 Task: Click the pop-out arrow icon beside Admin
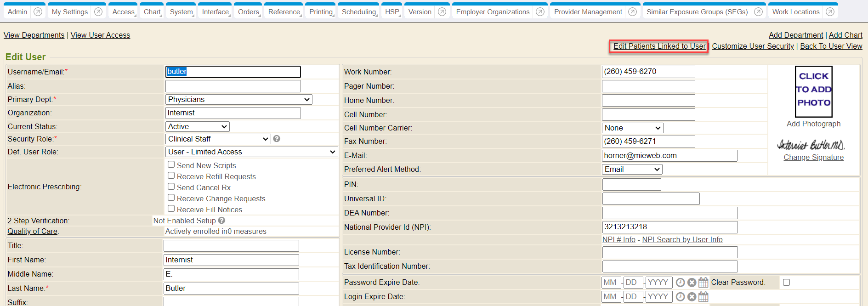38,12
